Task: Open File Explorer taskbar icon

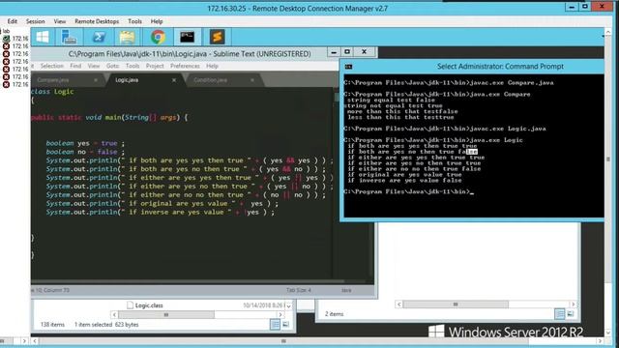Action: [127, 37]
